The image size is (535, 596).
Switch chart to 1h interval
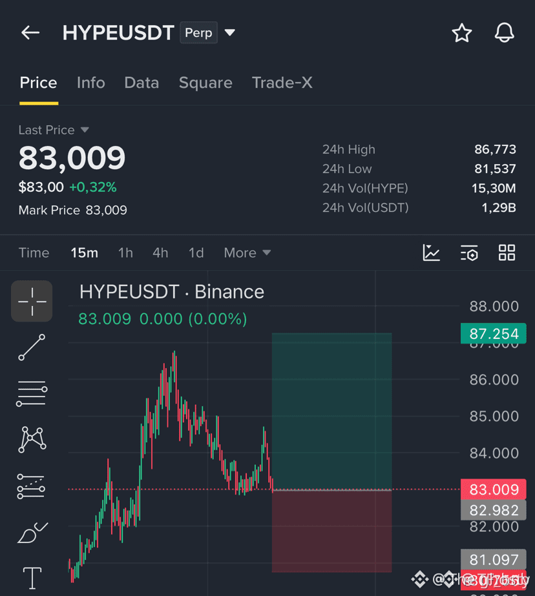[x=125, y=252]
